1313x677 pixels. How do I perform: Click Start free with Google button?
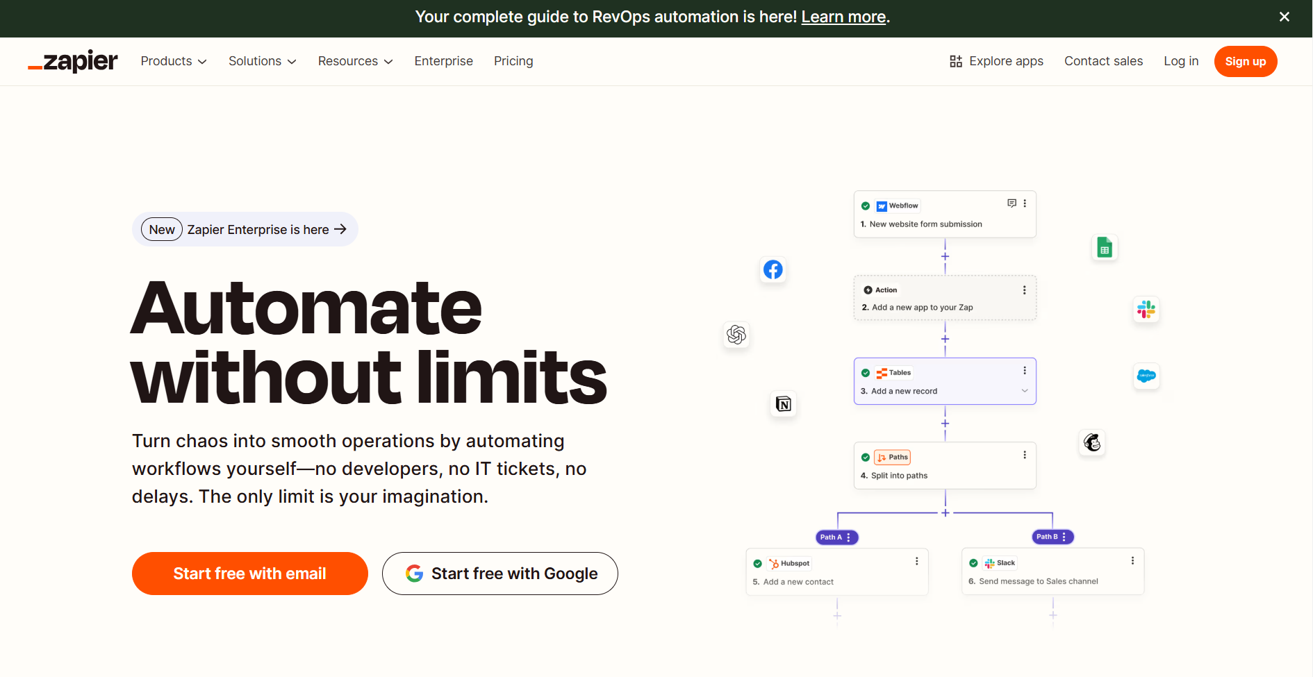point(500,574)
